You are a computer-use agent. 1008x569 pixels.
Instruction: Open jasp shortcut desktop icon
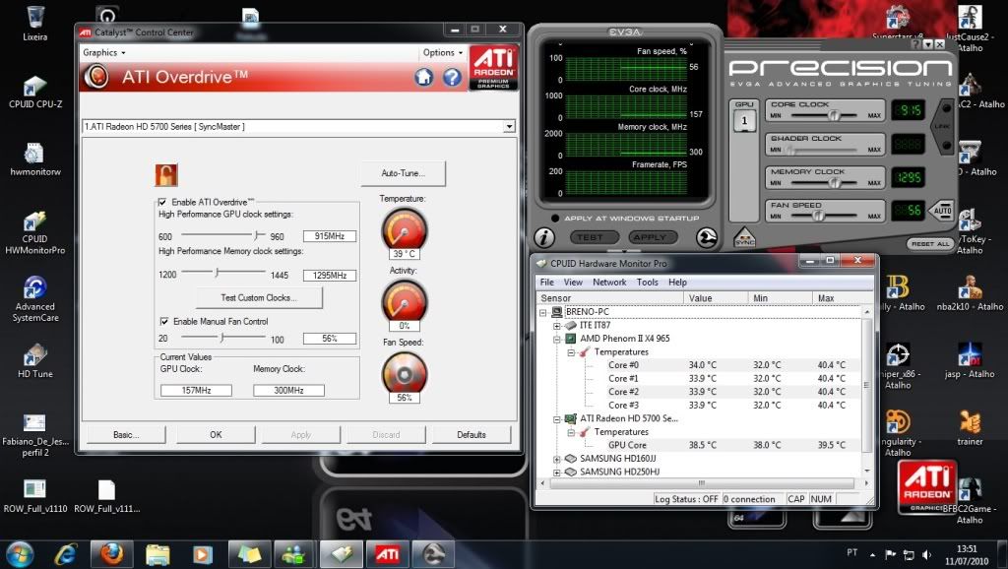970,360
